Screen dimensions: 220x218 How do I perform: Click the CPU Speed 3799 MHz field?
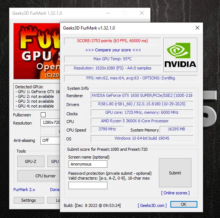107,130
